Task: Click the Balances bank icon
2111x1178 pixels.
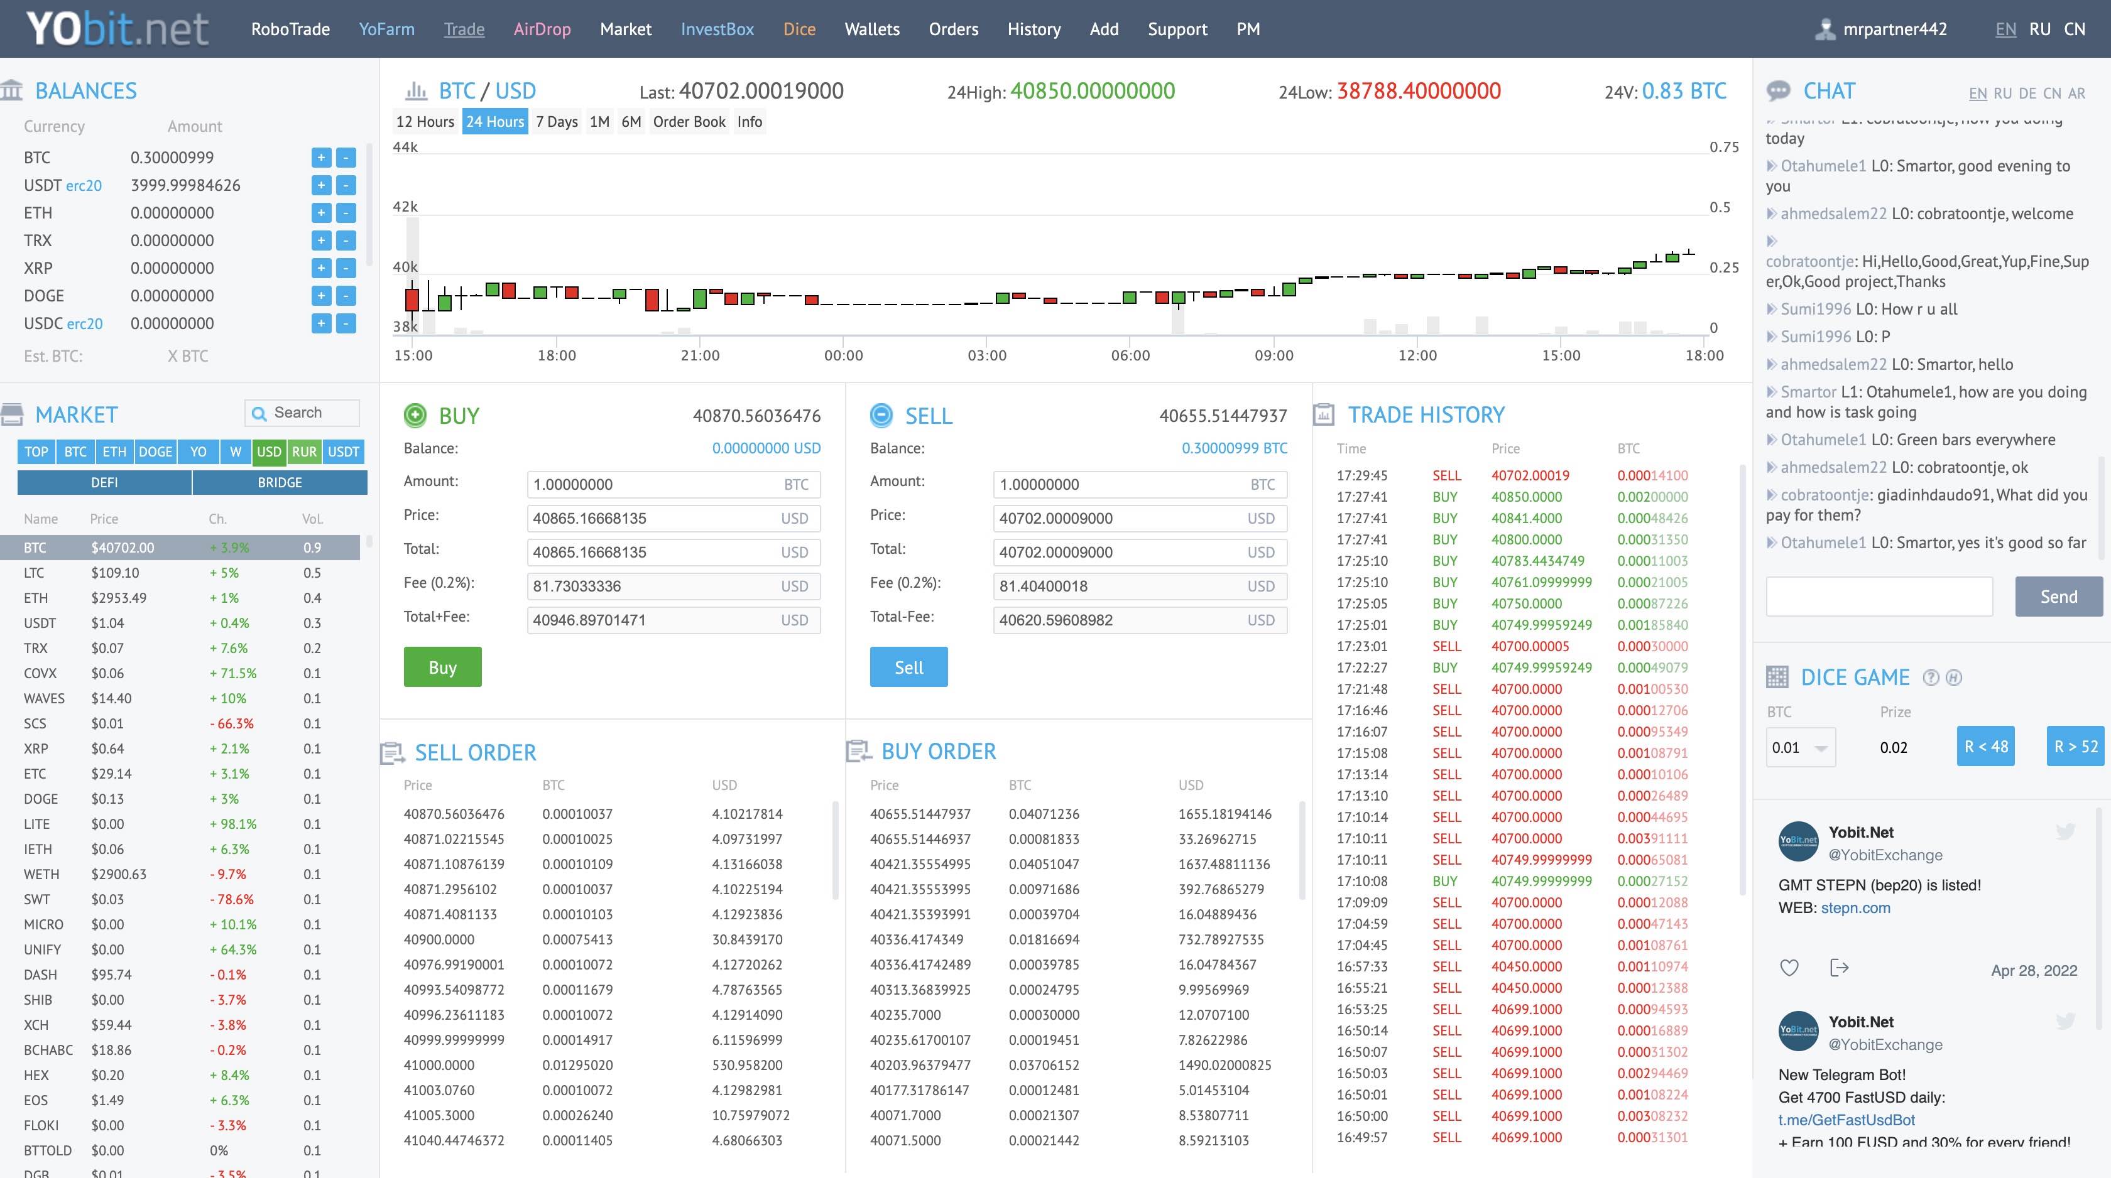Action: click(11, 90)
